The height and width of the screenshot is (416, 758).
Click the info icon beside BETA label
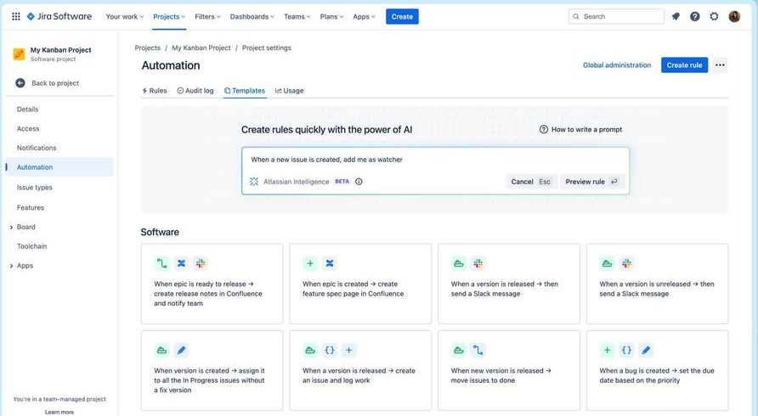click(x=359, y=182)
